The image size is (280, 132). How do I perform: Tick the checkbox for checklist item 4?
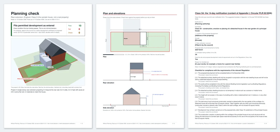click(196, 90)
